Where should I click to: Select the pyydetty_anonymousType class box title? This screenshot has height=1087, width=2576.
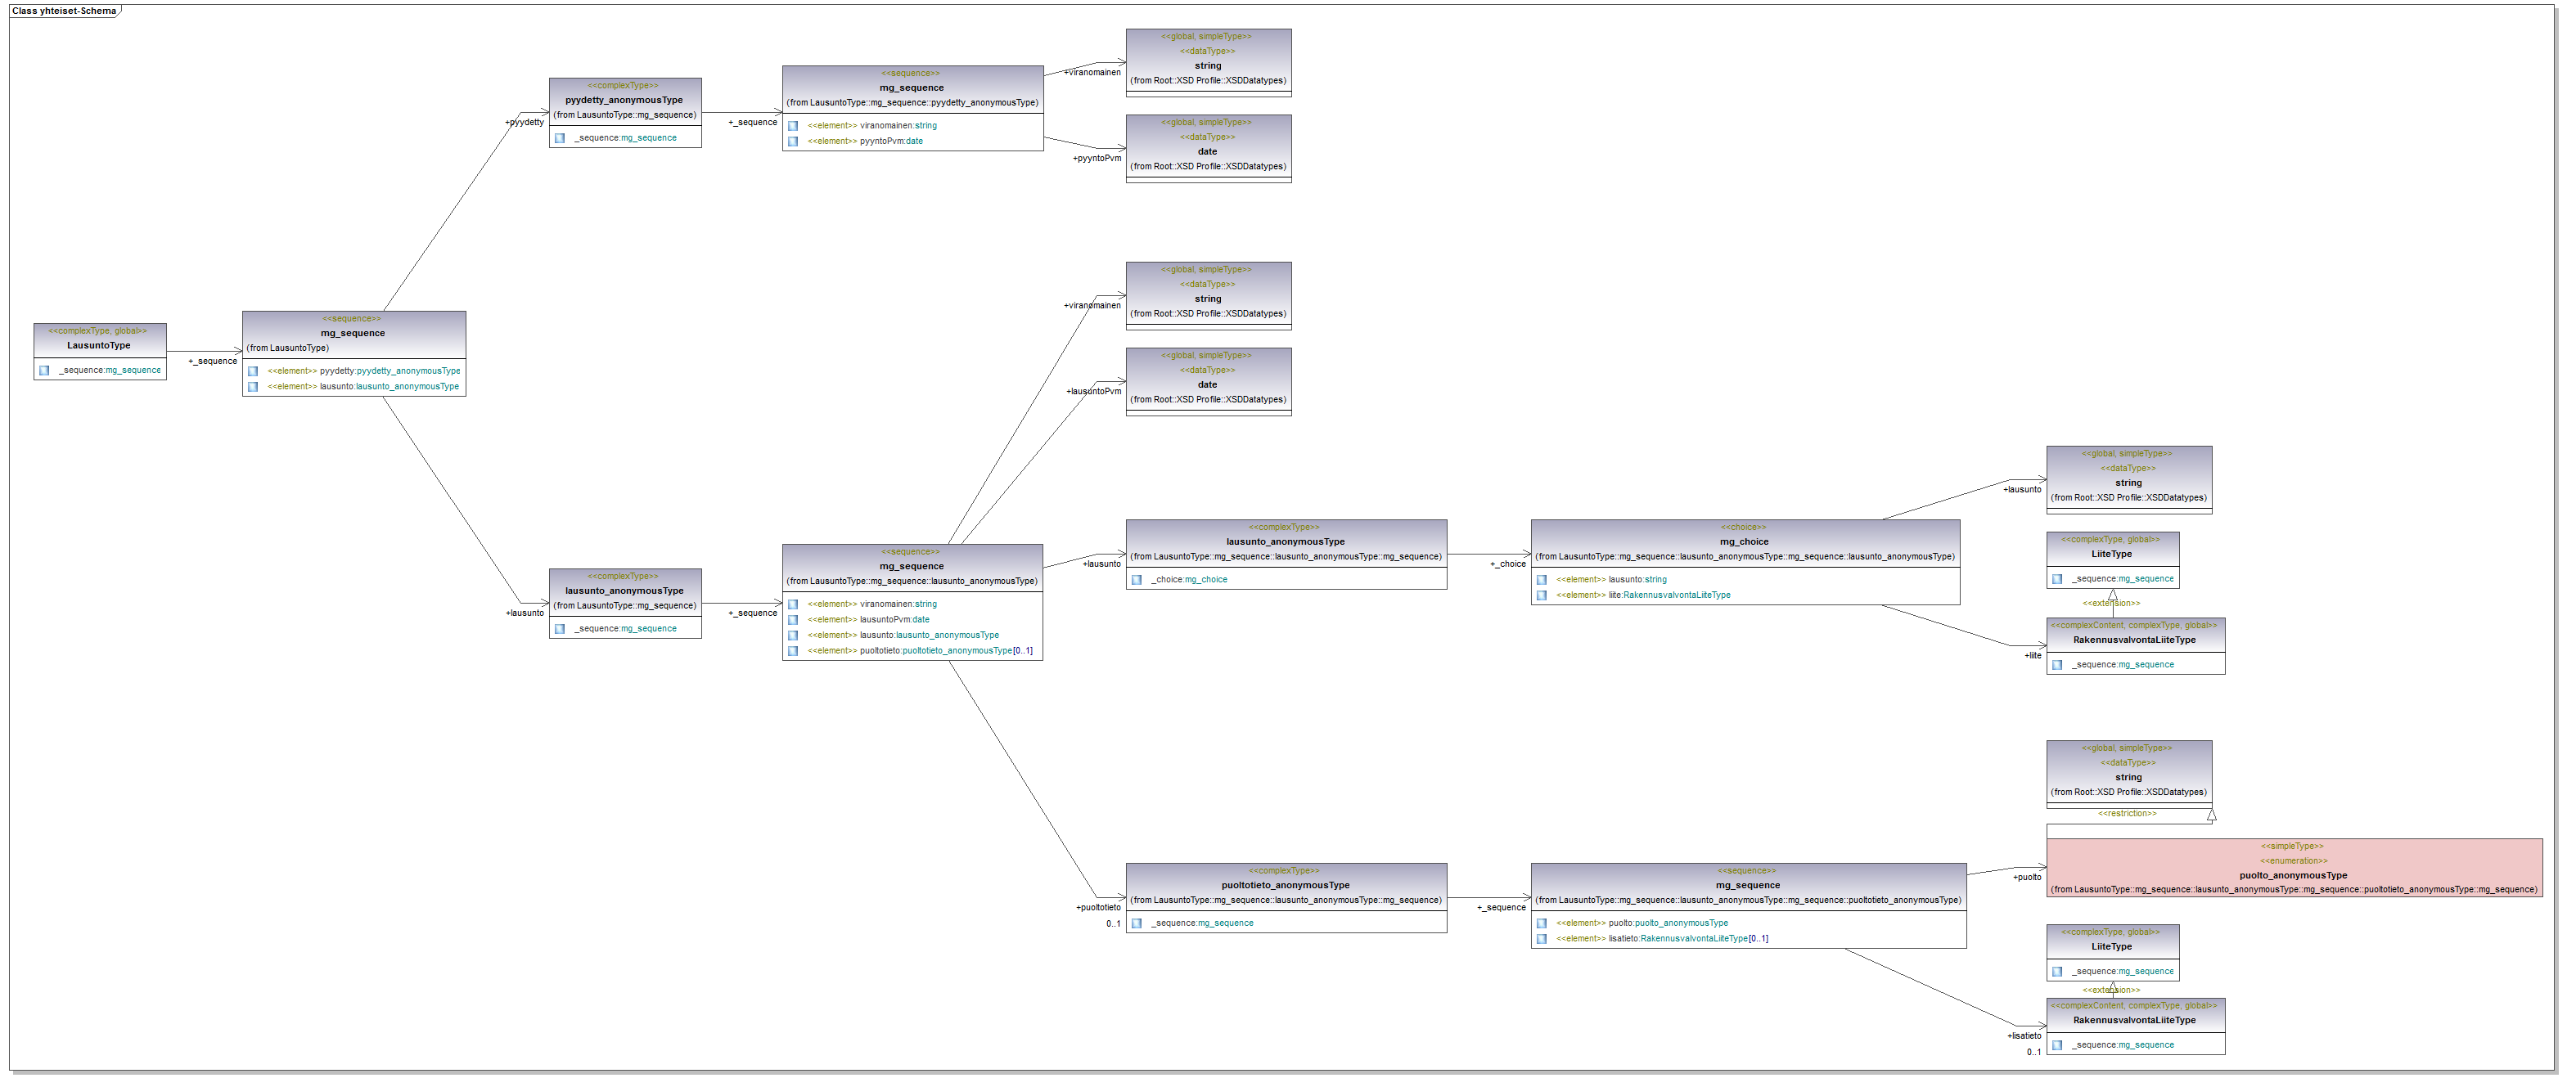pyautogui.click(x=624, y=100)
